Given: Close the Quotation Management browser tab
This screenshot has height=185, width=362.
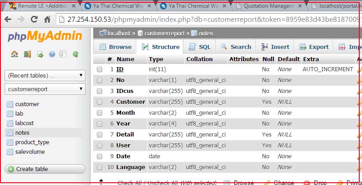Looking at the screenshot, I should (300, 6).
